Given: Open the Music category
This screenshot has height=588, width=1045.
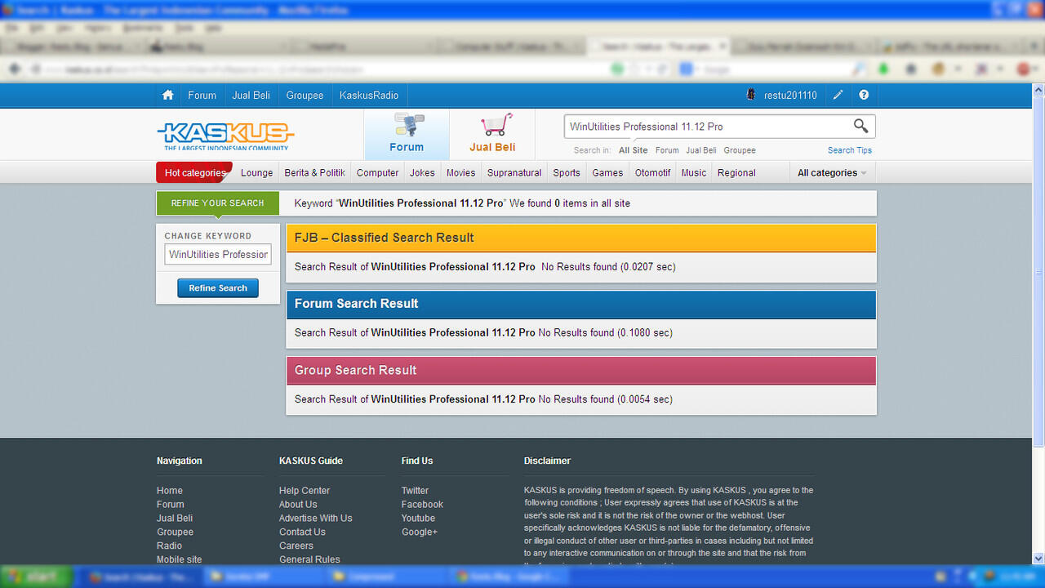Looking at the screenshot, I should [x=694, y=172].
